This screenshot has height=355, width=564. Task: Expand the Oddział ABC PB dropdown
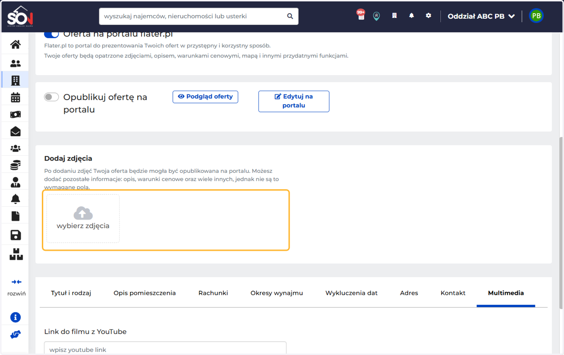[481, 16]
